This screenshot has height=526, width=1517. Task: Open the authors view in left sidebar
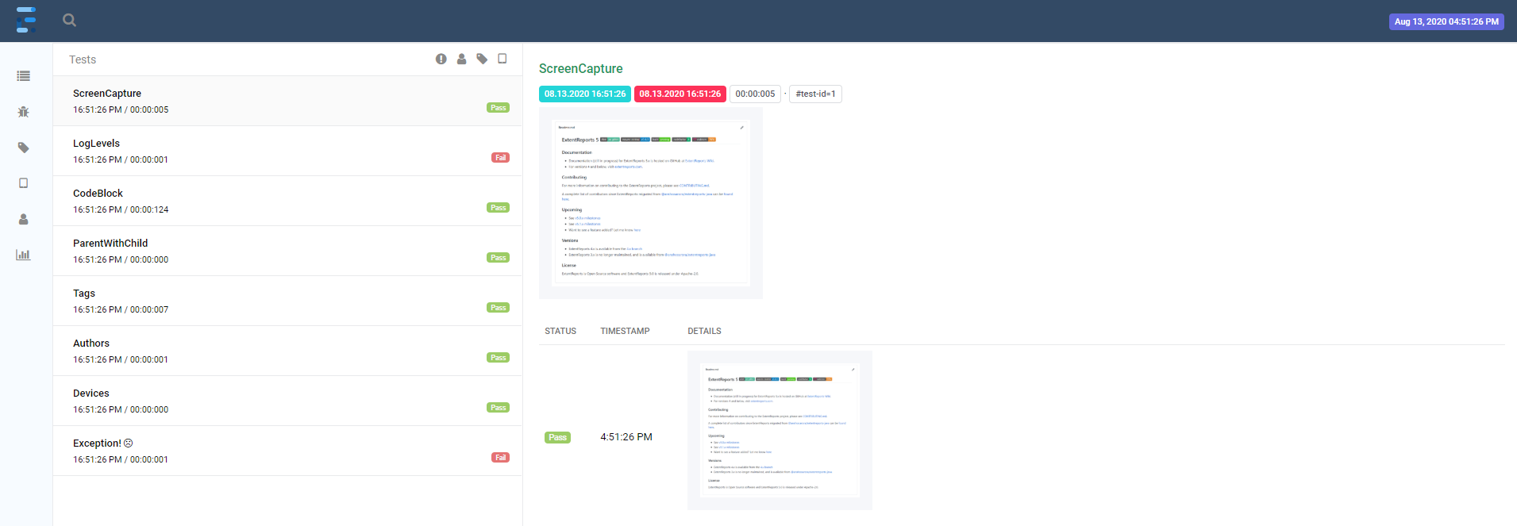click(x=24, y=219)
